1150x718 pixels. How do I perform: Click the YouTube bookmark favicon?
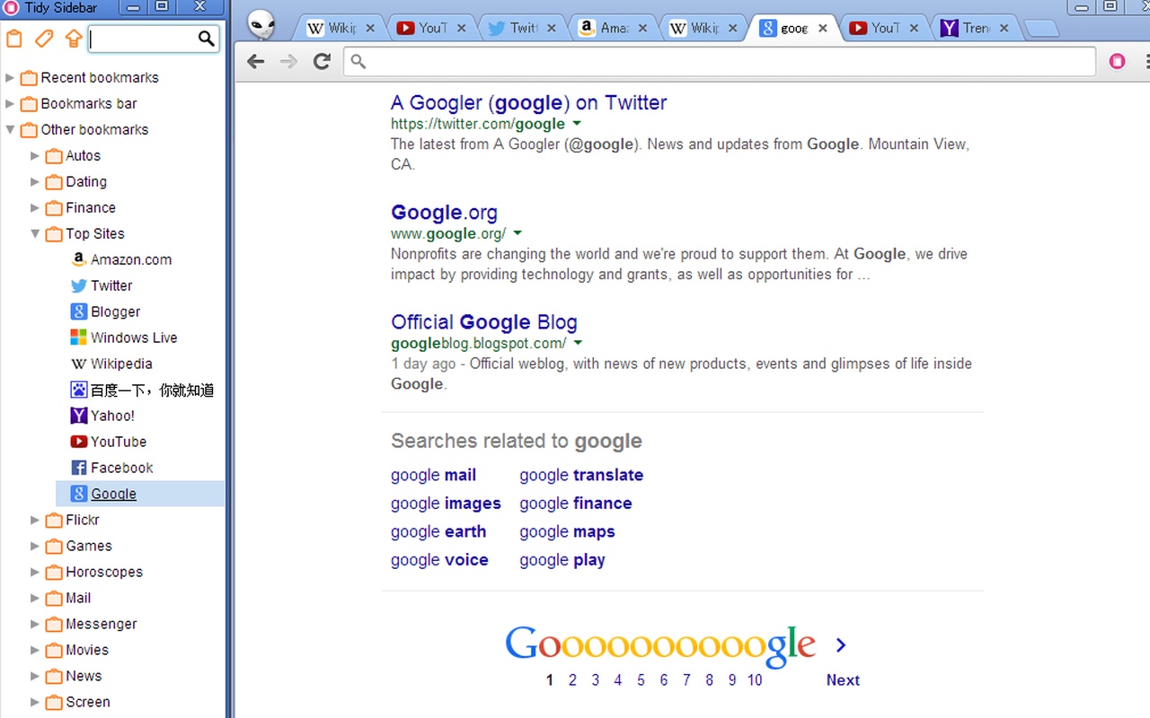click(x=78, y=442)
